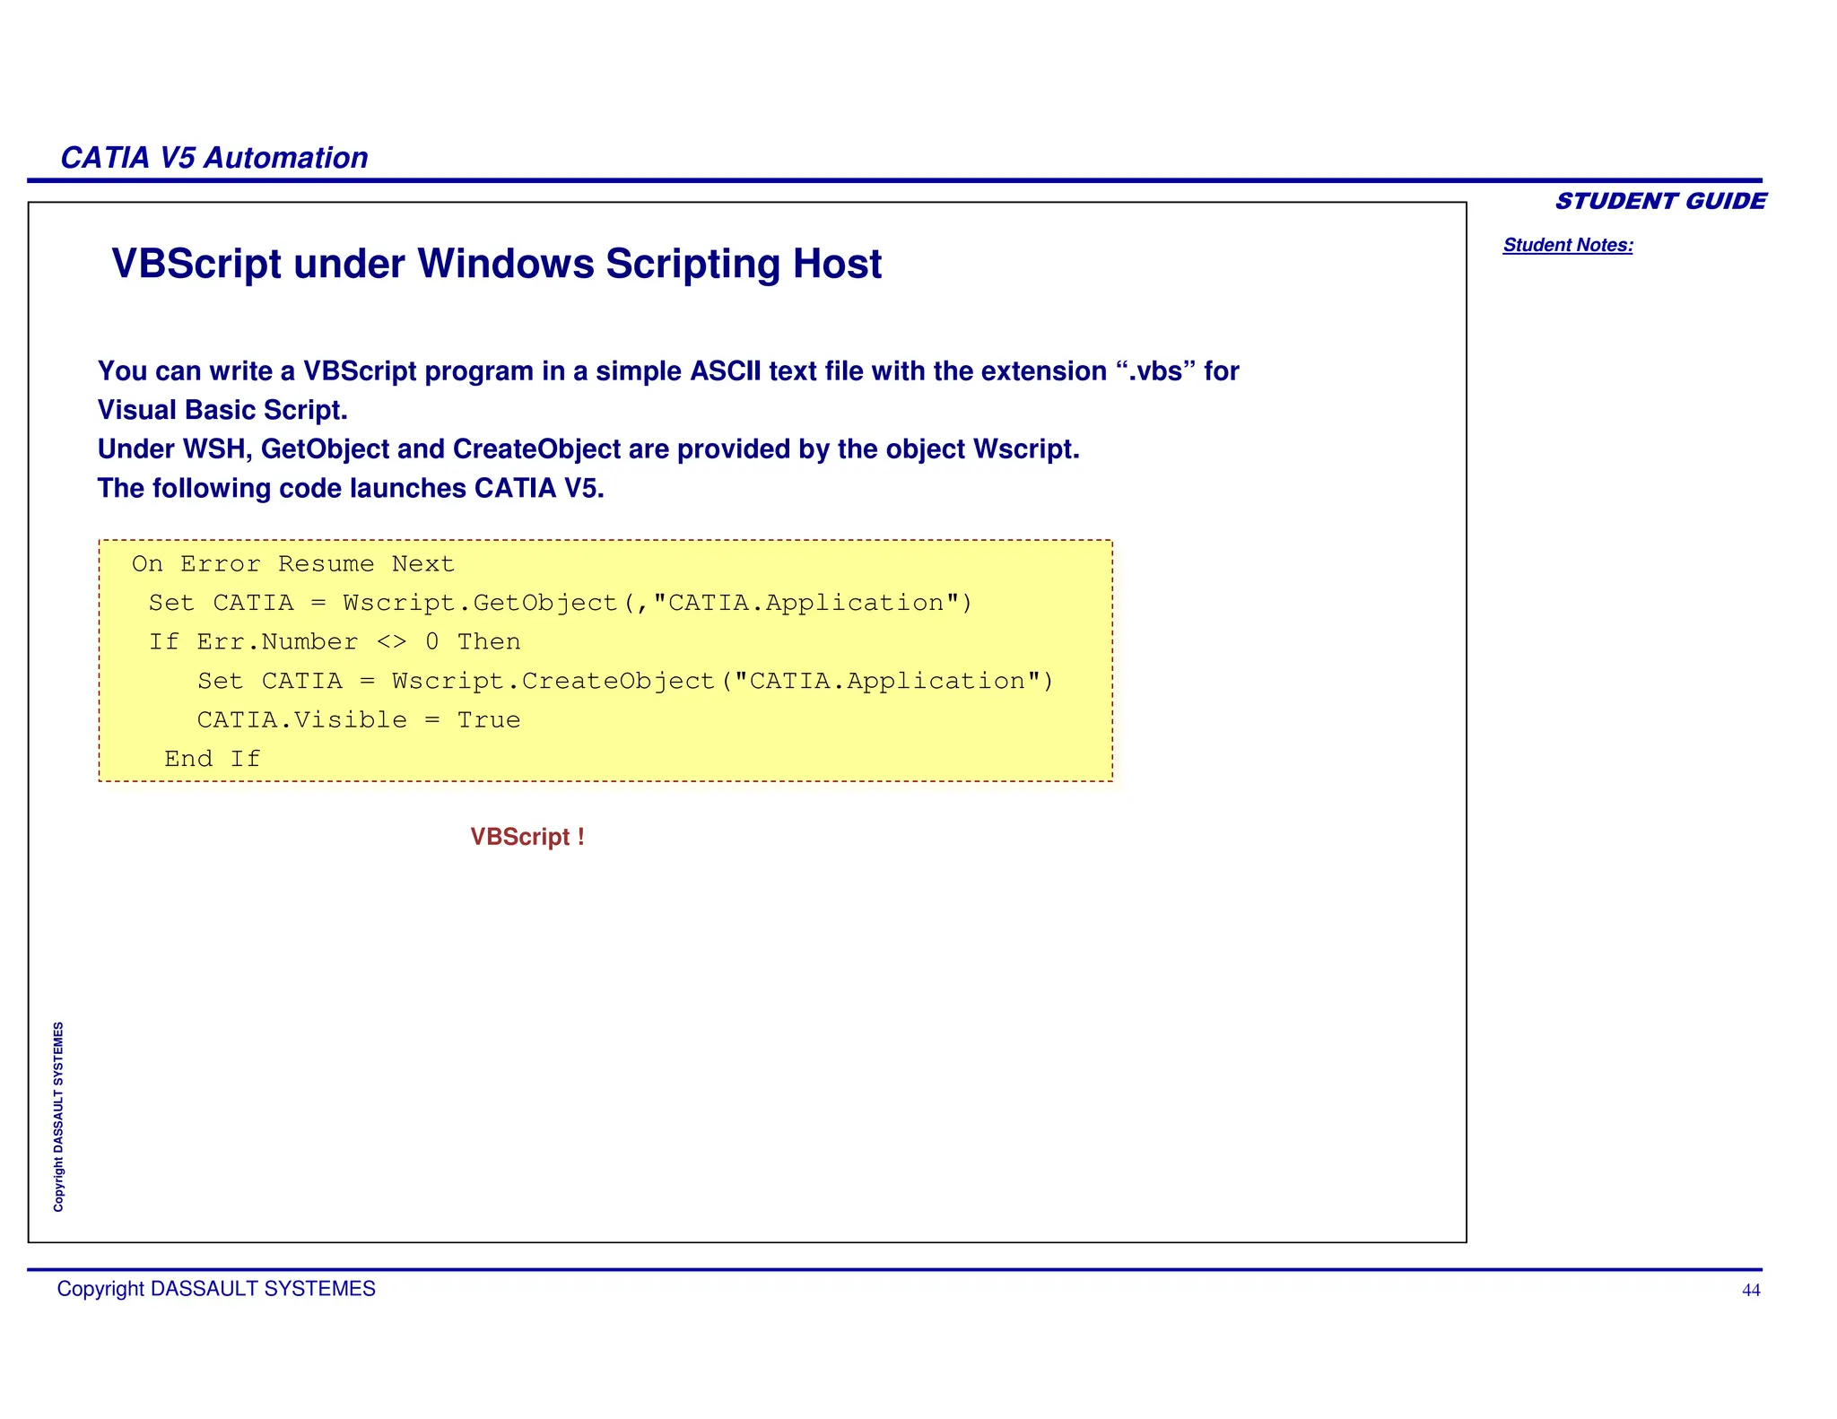Viewport: 1837px width, 1419px height.
Task: Click the Wscript.CreateObject code line
Action: pos(625,682)
